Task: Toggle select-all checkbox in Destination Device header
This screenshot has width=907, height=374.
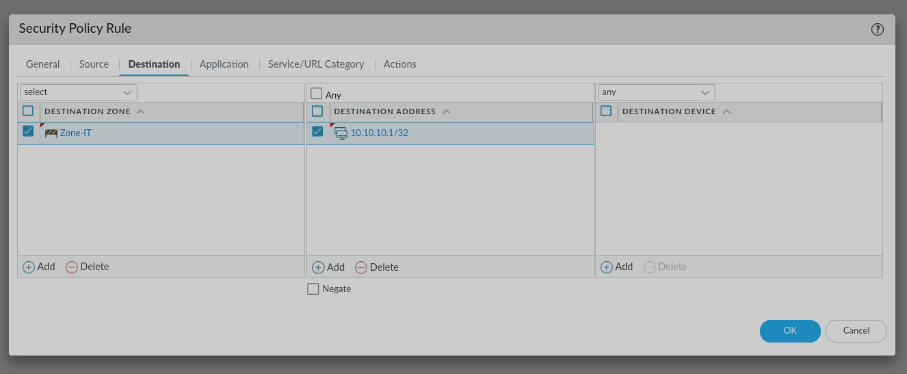Action: tap(606, 111)
